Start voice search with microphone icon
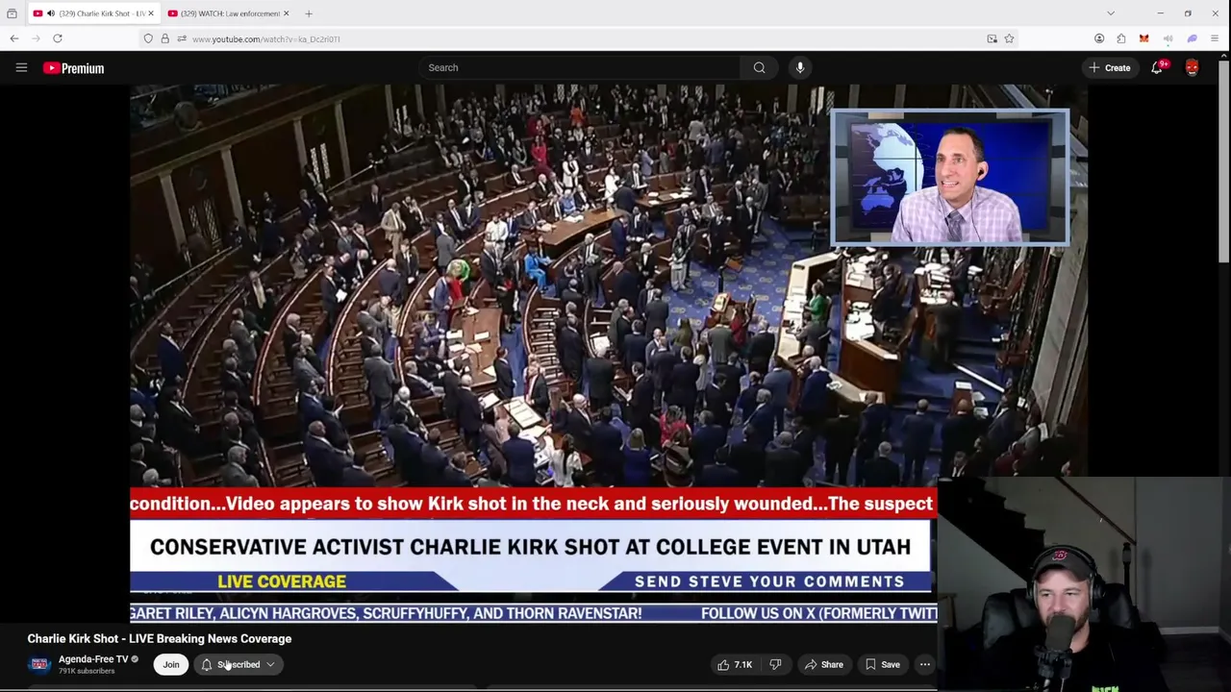Viewport: 1231px width, 692px height. 800,67
